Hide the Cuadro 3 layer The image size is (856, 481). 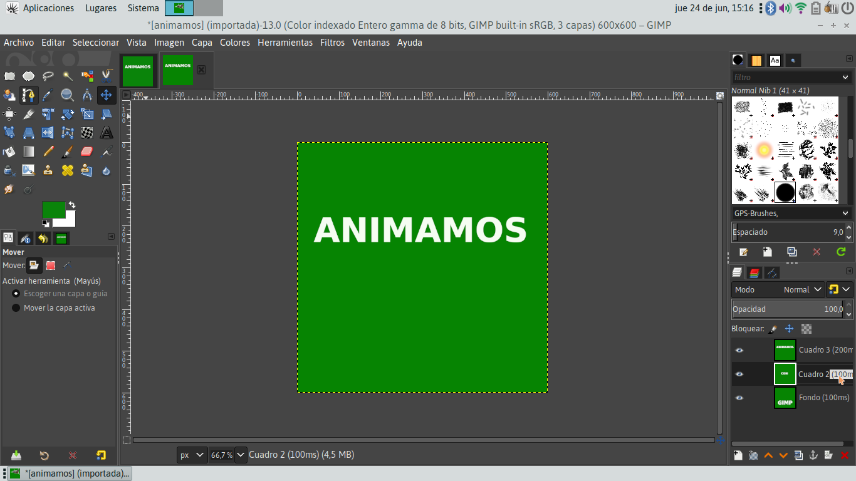point(739,350)
